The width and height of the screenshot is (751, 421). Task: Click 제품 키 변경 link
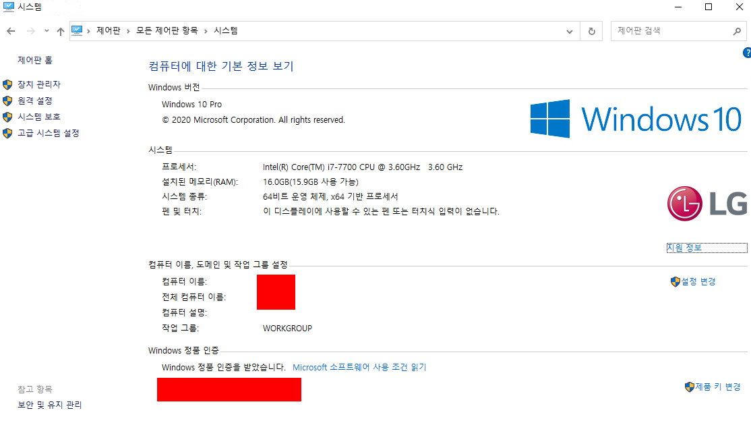[718, 387]
